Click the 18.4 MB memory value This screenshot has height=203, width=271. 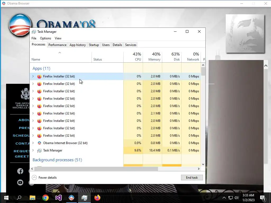pyautogui.click(x=155, y=150)
